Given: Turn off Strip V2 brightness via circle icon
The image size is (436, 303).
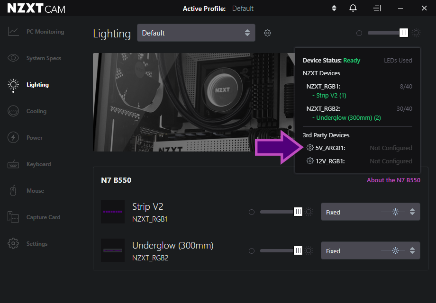Looking at the screenshot, I should (252, 212).
